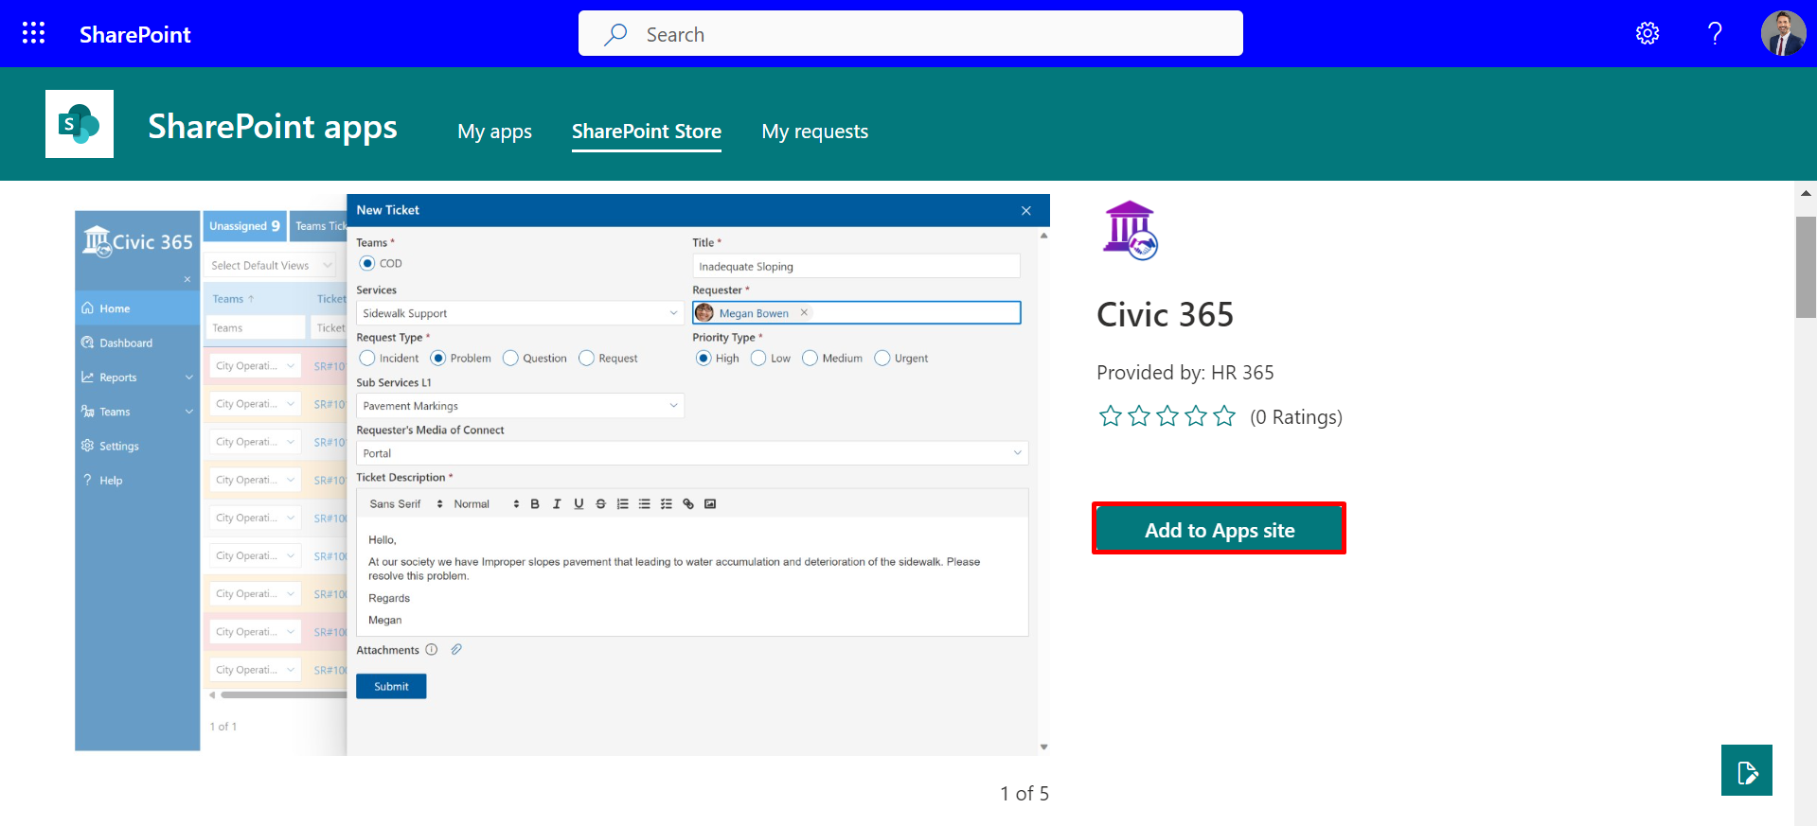Close the New Ticket dialog in the preview
The width and height of the screenshot is (1817, 826).
1026,210
